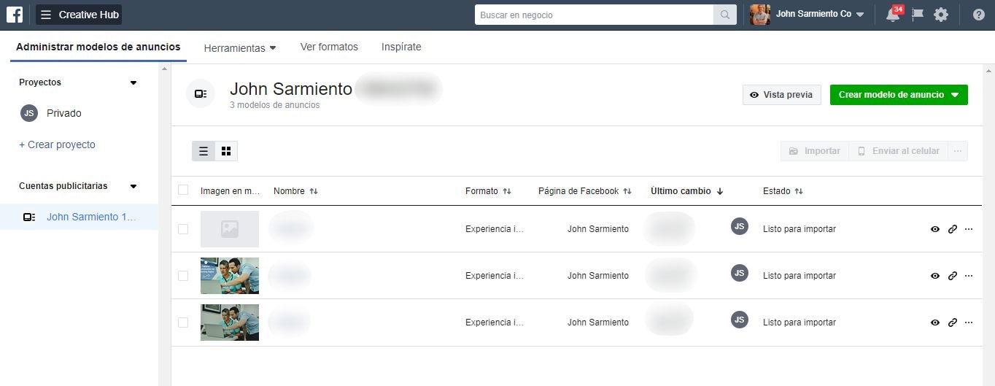This screenshot has height=386, width=995.
Task: Check the second mockup row checkbox
Action: pos(183,276)
